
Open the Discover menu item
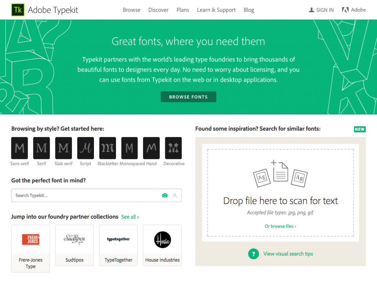point(158,10)
